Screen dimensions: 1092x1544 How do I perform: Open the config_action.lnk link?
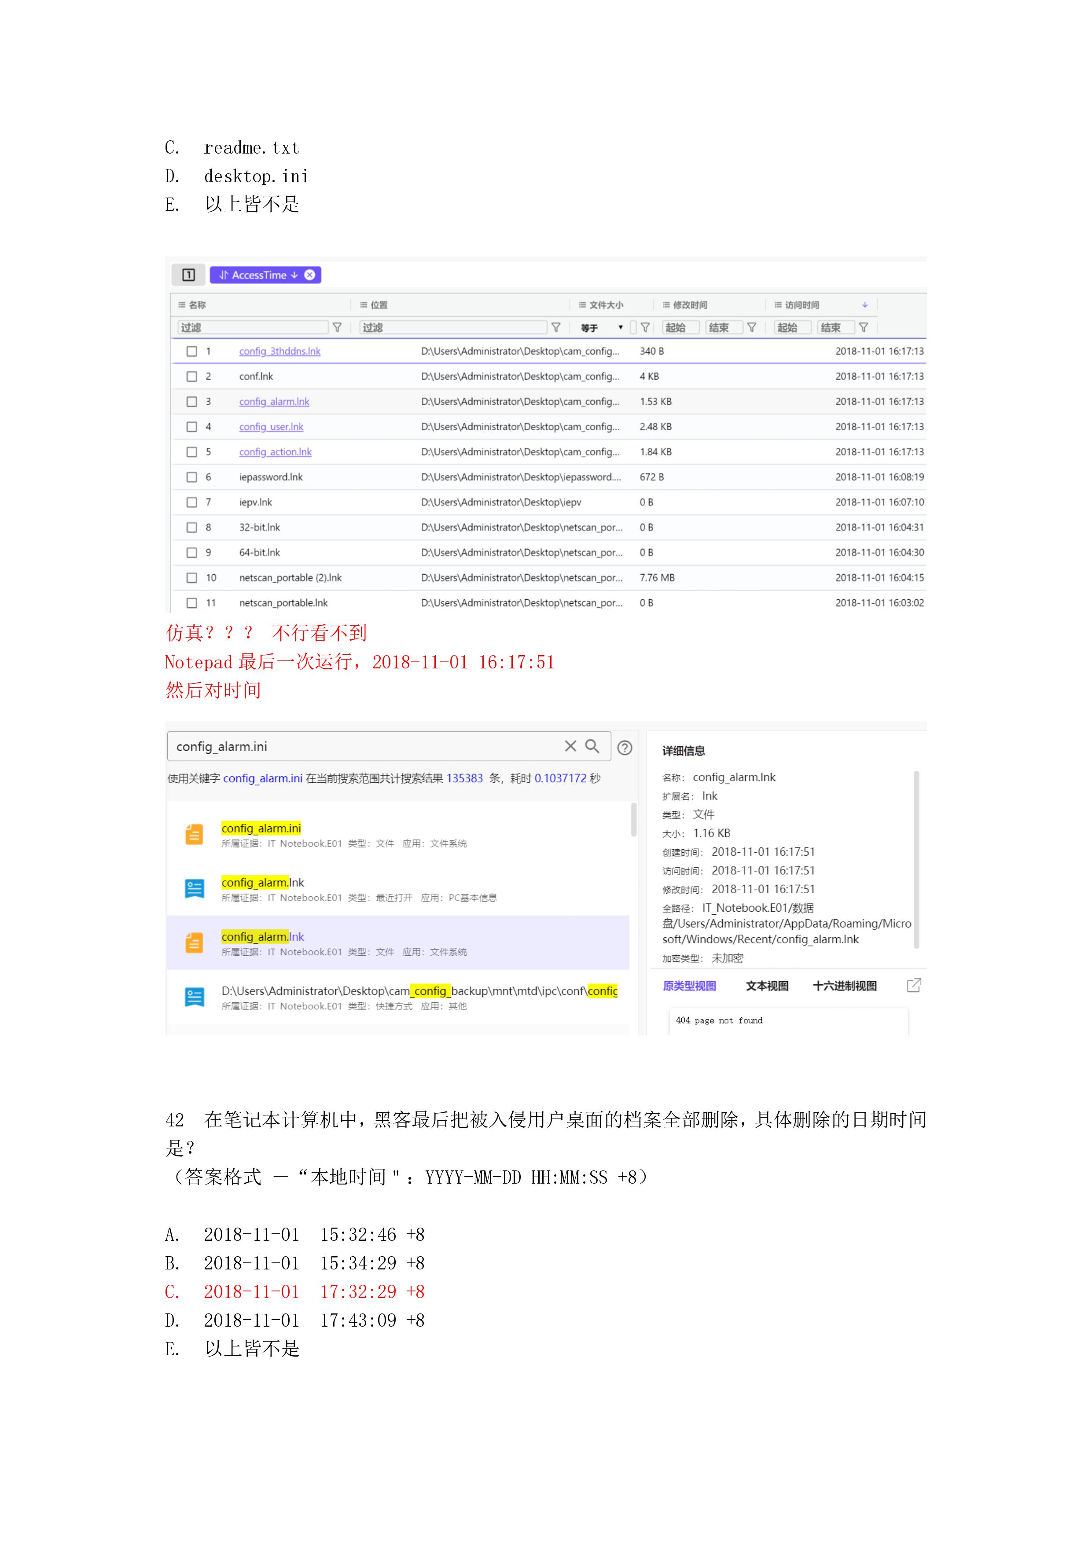(275, 452)
